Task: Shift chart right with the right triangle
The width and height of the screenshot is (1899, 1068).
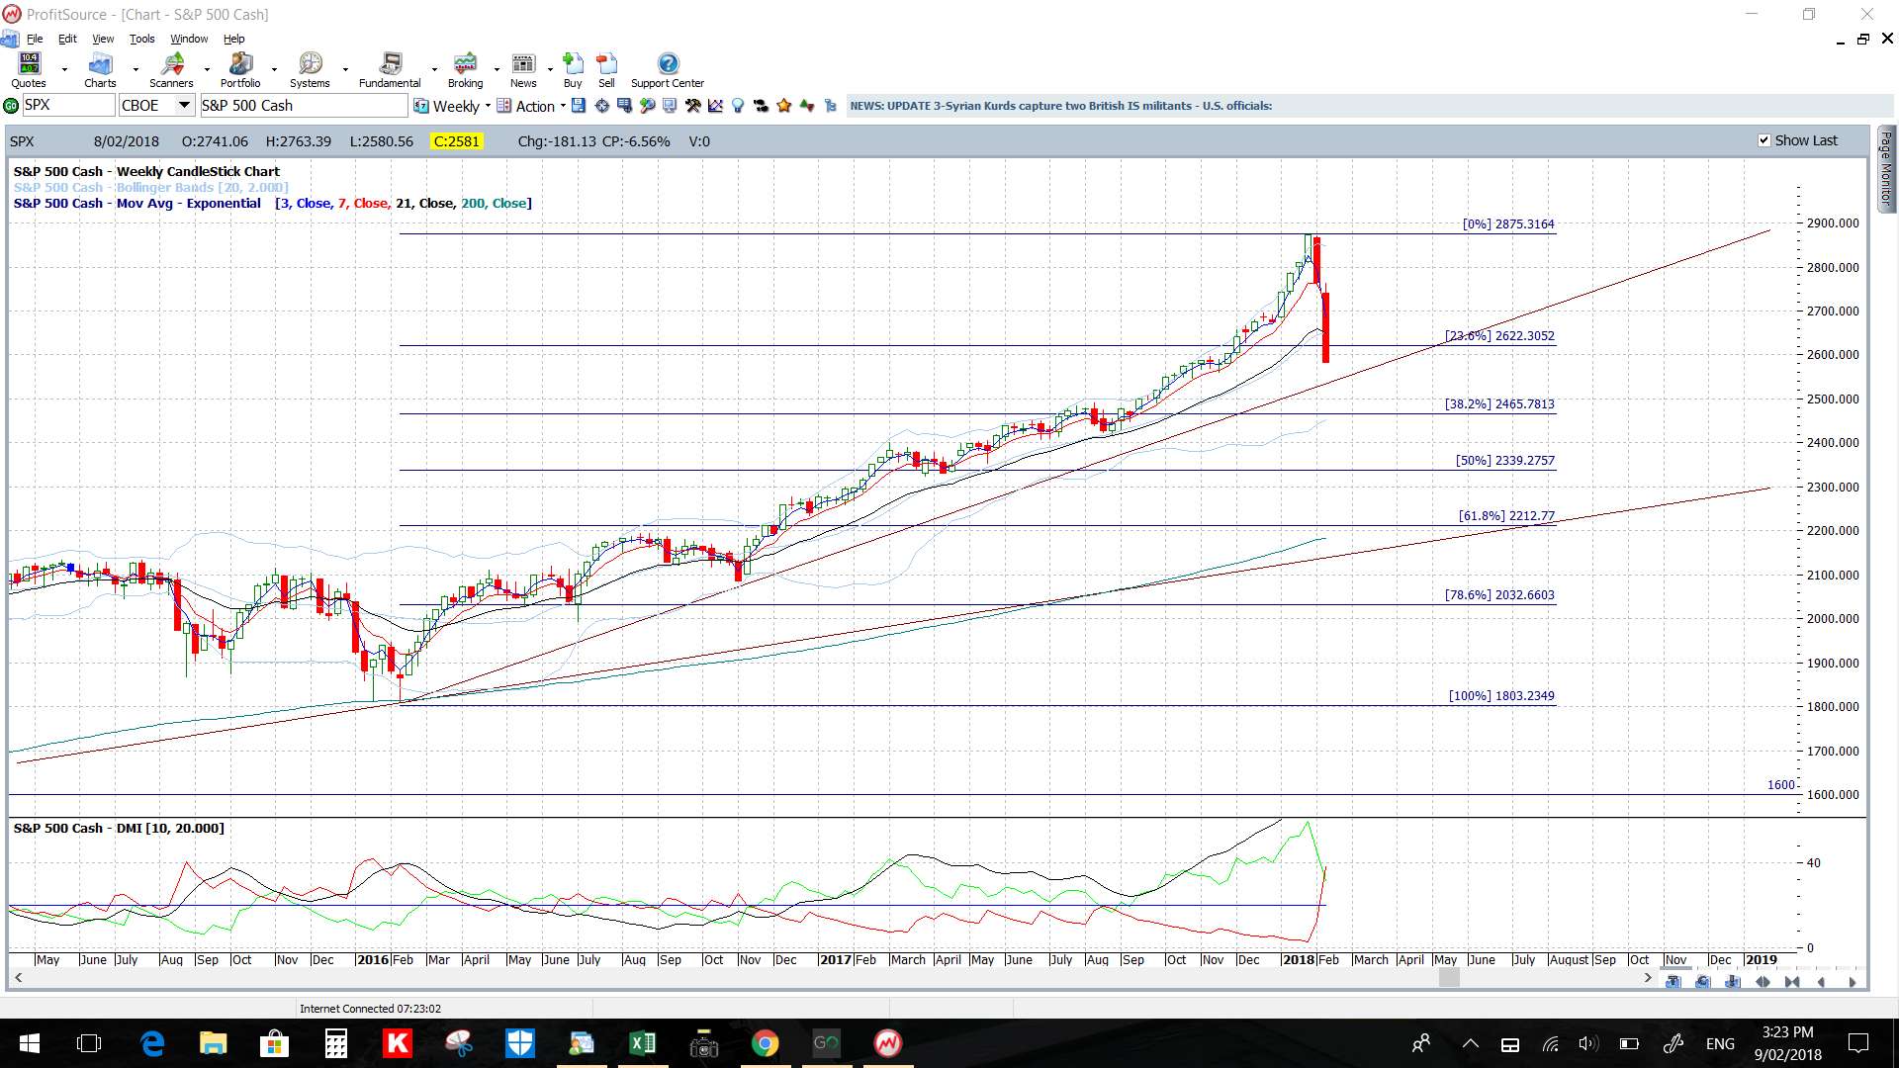Action: coord(1853,982)
